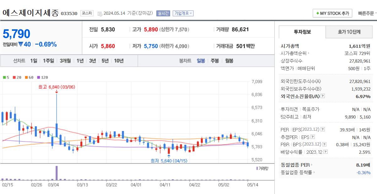Screen dimensions: 377x194
Task: Select the 1일 line chart period
Action: (x=34, y=61)
